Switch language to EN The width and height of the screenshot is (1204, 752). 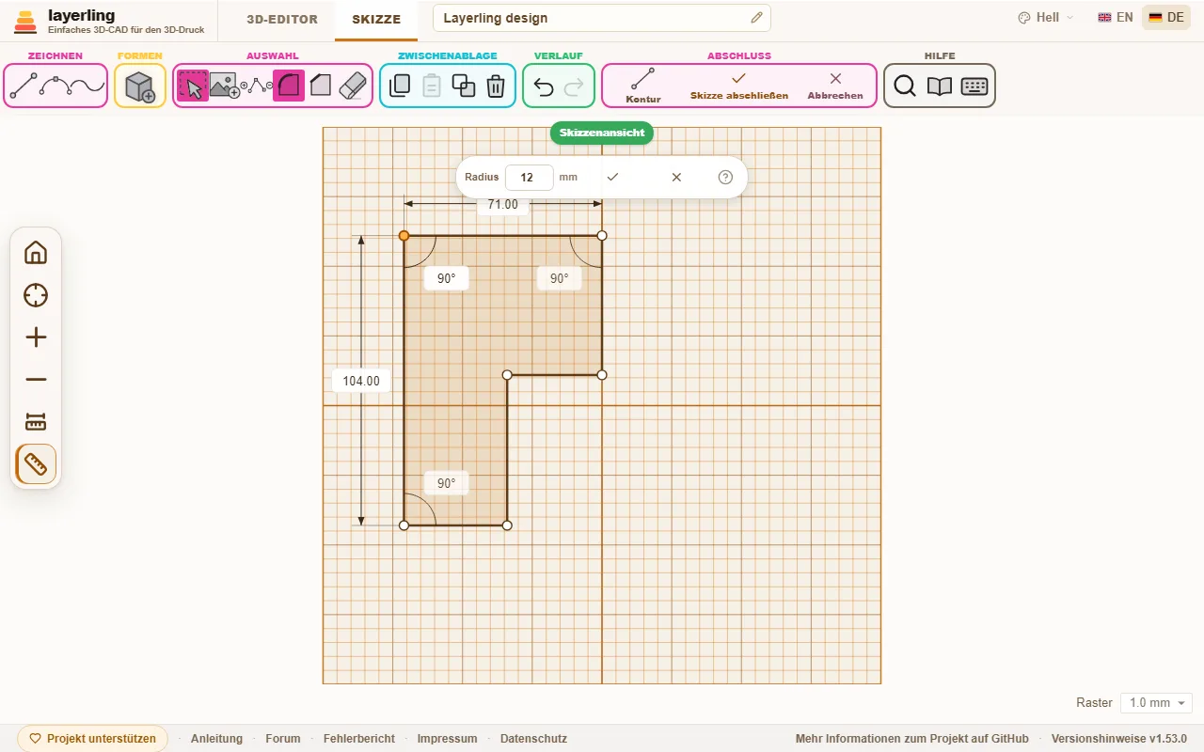point(1116,18)
